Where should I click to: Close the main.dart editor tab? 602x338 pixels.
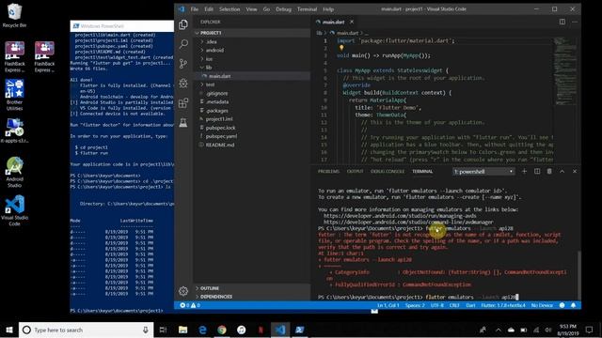click(x=352, y=22)
